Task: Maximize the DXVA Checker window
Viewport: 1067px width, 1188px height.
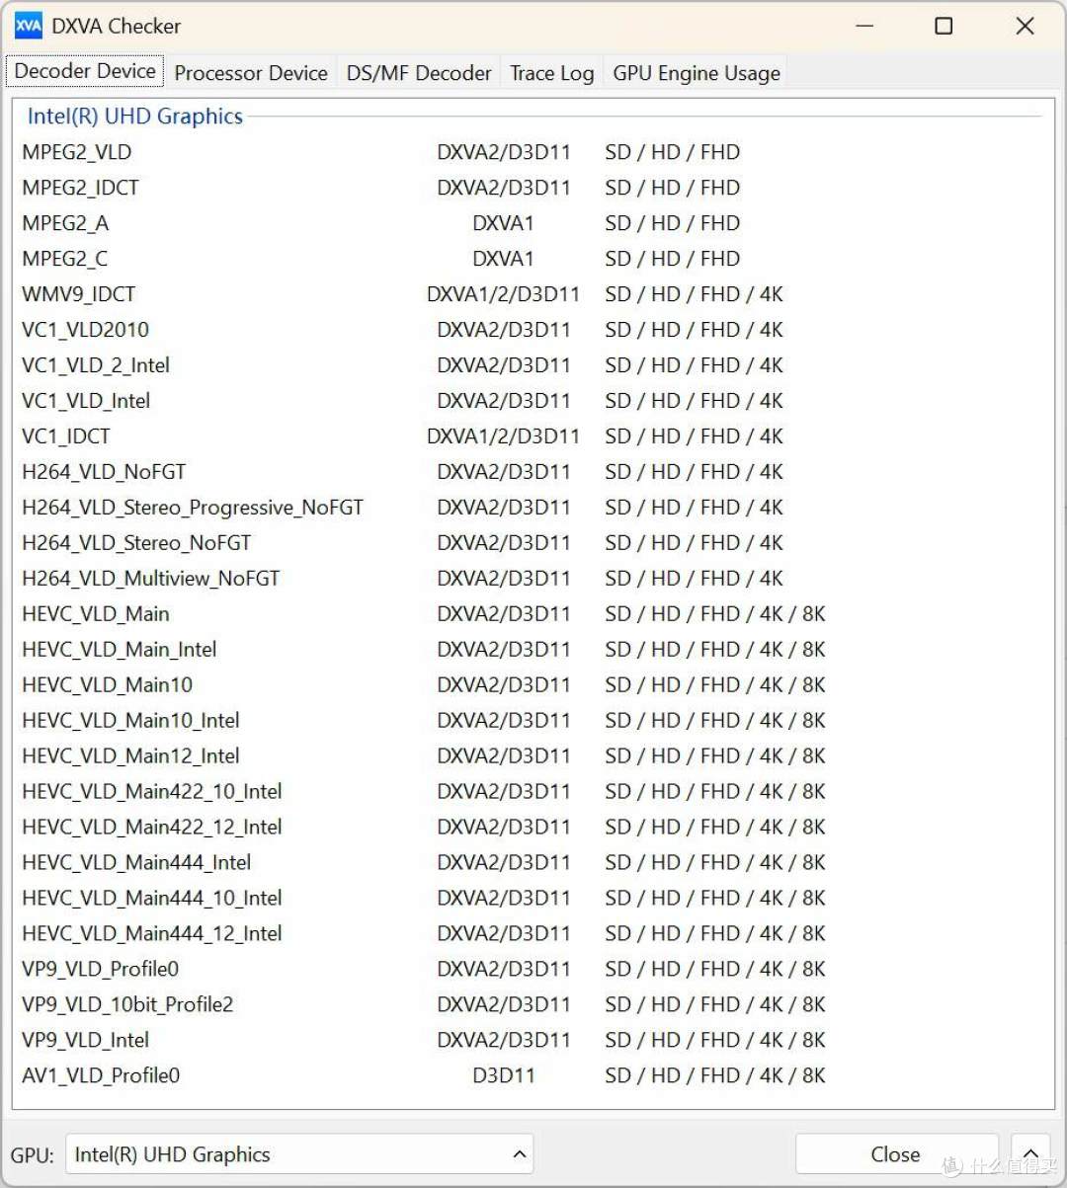Action: click(944, 26)
